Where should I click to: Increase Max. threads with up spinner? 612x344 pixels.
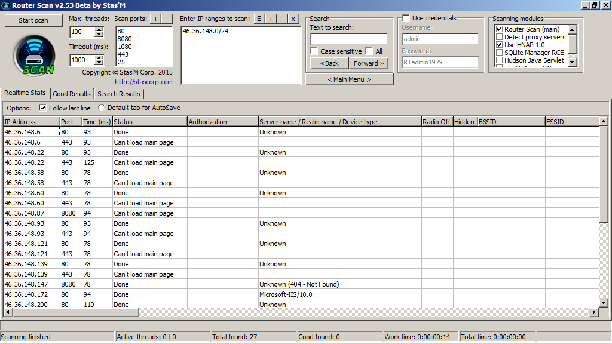99,29
